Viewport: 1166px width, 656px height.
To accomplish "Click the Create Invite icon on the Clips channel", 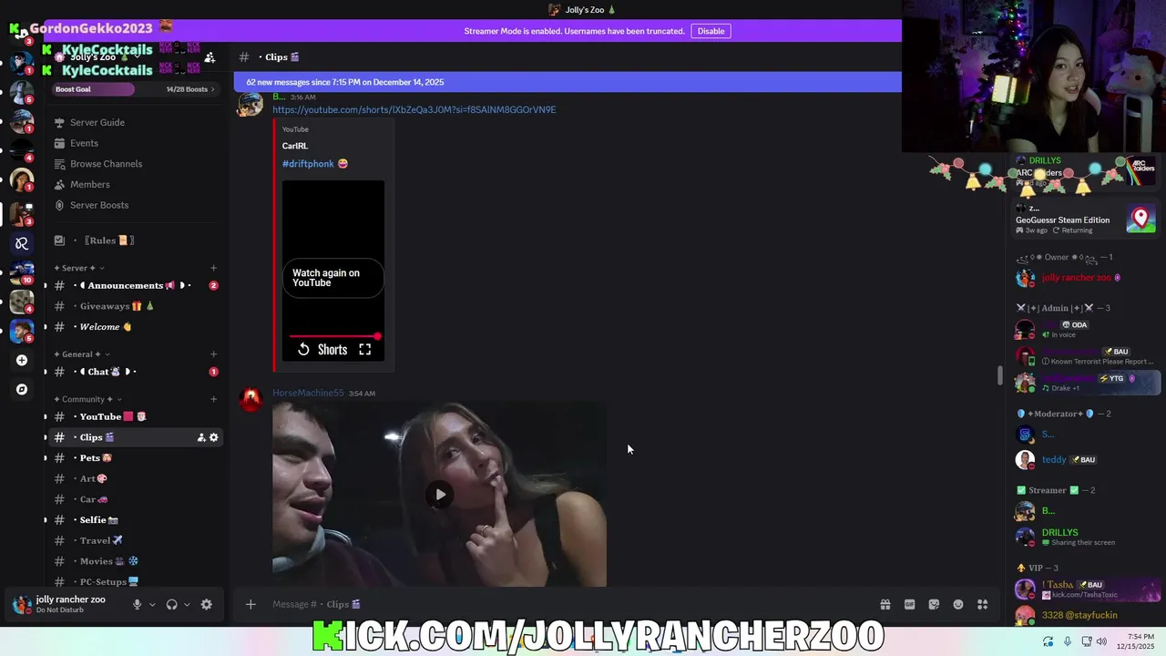I will [201, 437].
